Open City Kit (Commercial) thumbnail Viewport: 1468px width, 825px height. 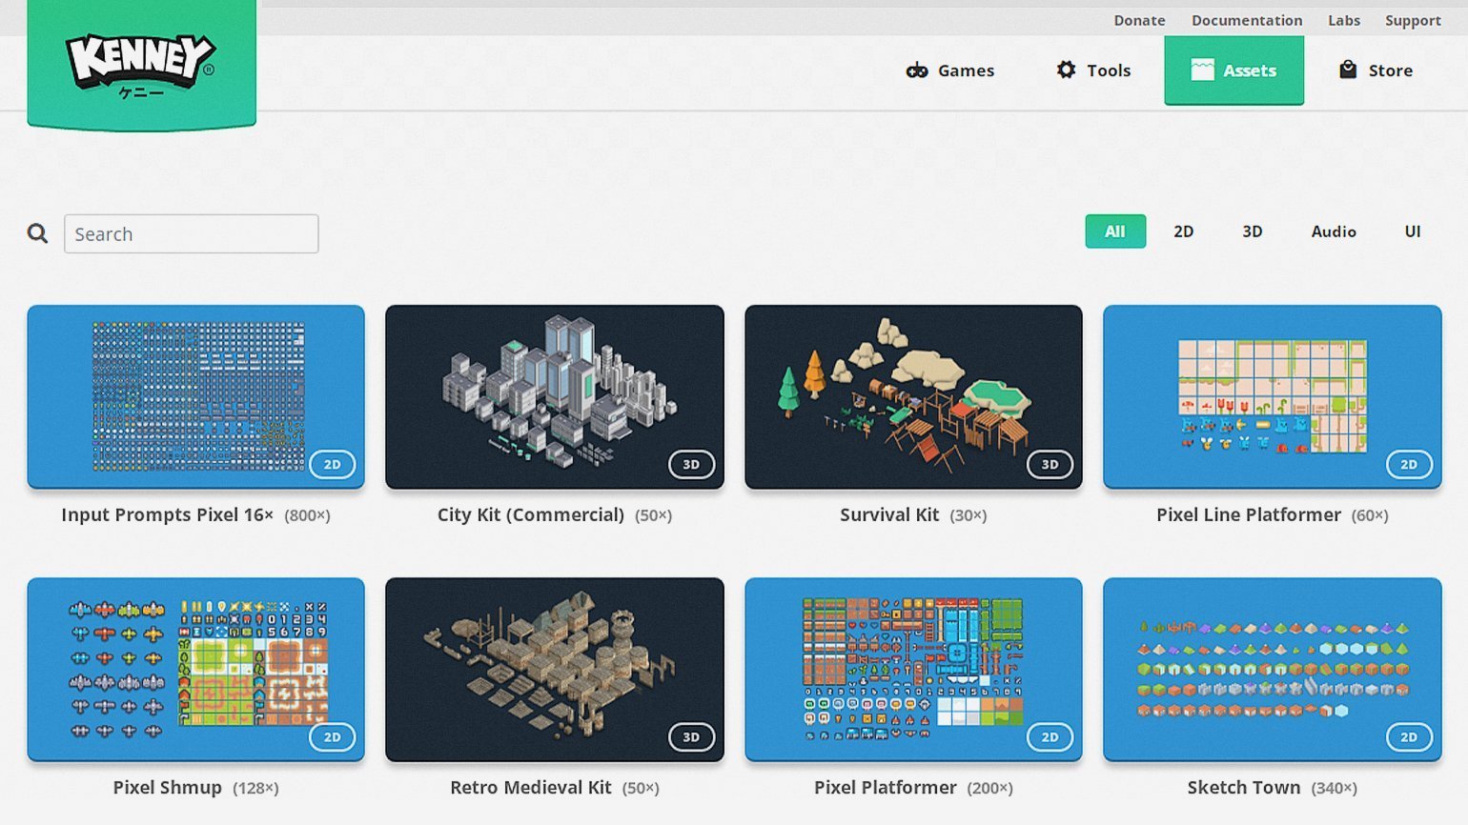point(555,396)
